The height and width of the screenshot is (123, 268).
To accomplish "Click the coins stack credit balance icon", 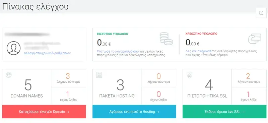I will click(x=166, y=39).
